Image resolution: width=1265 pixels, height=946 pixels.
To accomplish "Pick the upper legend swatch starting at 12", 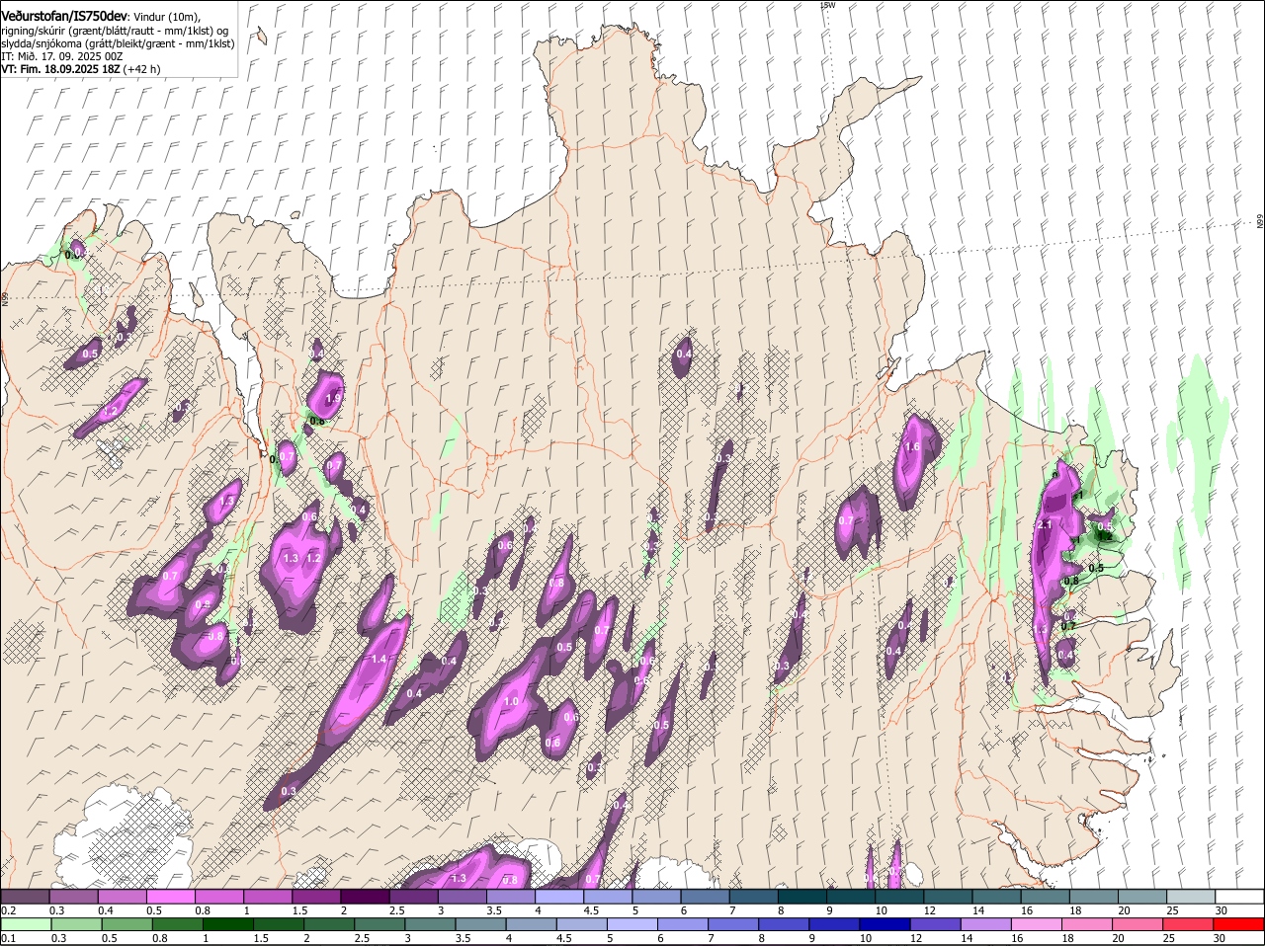I will [949, 896].
